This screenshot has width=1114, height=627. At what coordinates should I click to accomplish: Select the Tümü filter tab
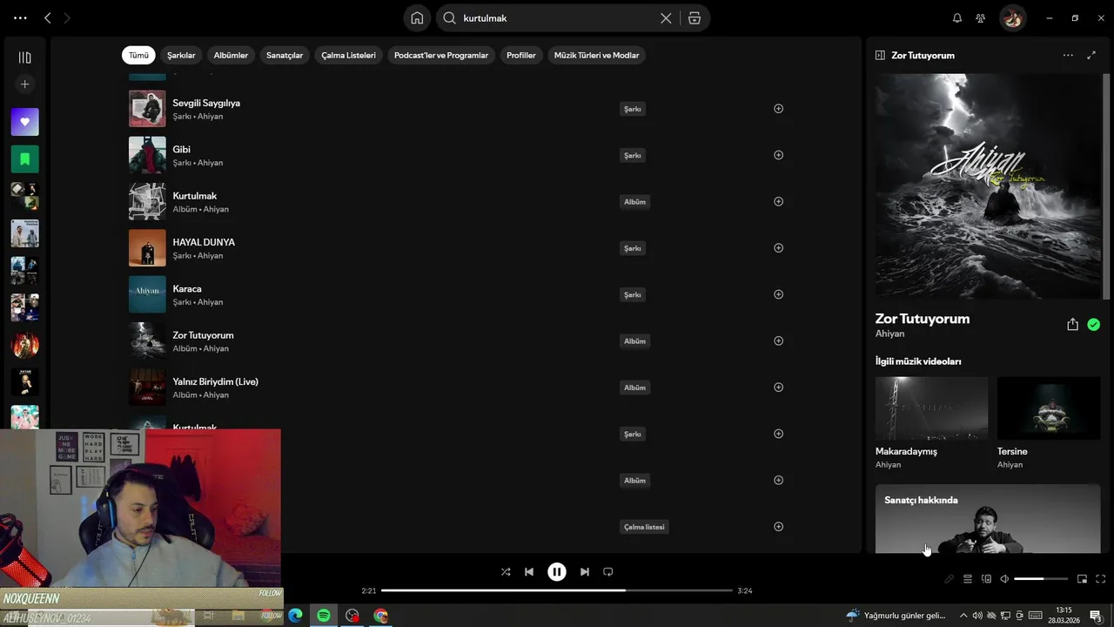138,55
